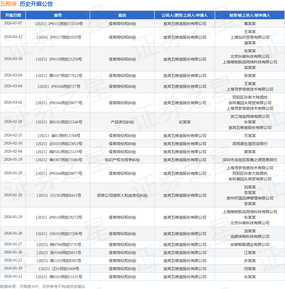
Task: Click the 历史开庭公告 heading
Action: click(36, 4)
